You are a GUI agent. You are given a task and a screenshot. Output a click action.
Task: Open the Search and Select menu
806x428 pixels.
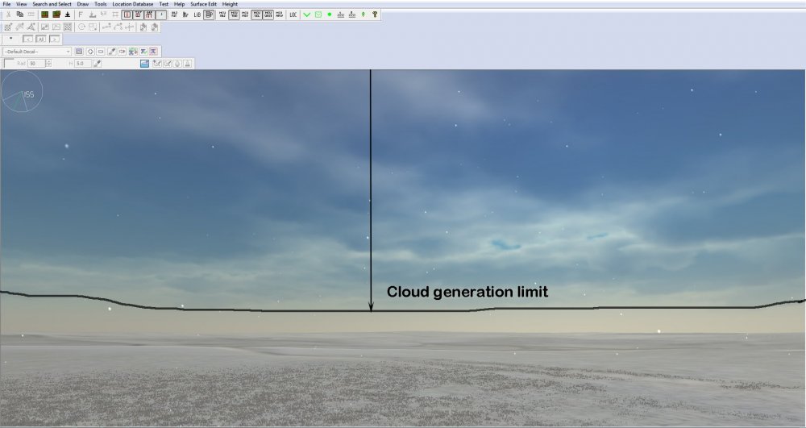pyautogui.click(x=52, y=3)
